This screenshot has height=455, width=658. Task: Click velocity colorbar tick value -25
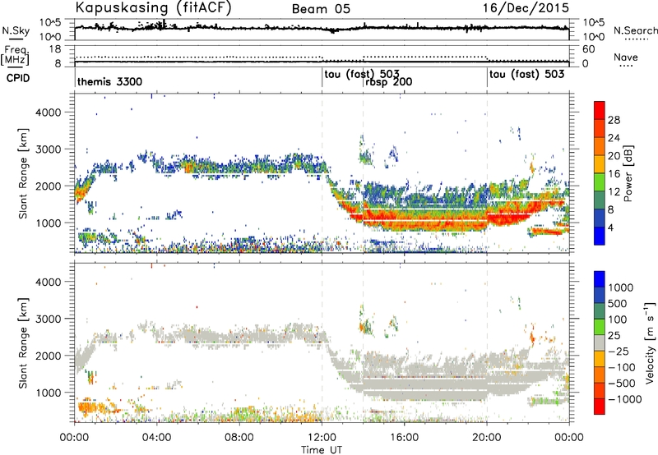(x=619, y=351)
